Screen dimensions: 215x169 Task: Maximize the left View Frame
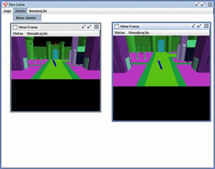[89, 27]
